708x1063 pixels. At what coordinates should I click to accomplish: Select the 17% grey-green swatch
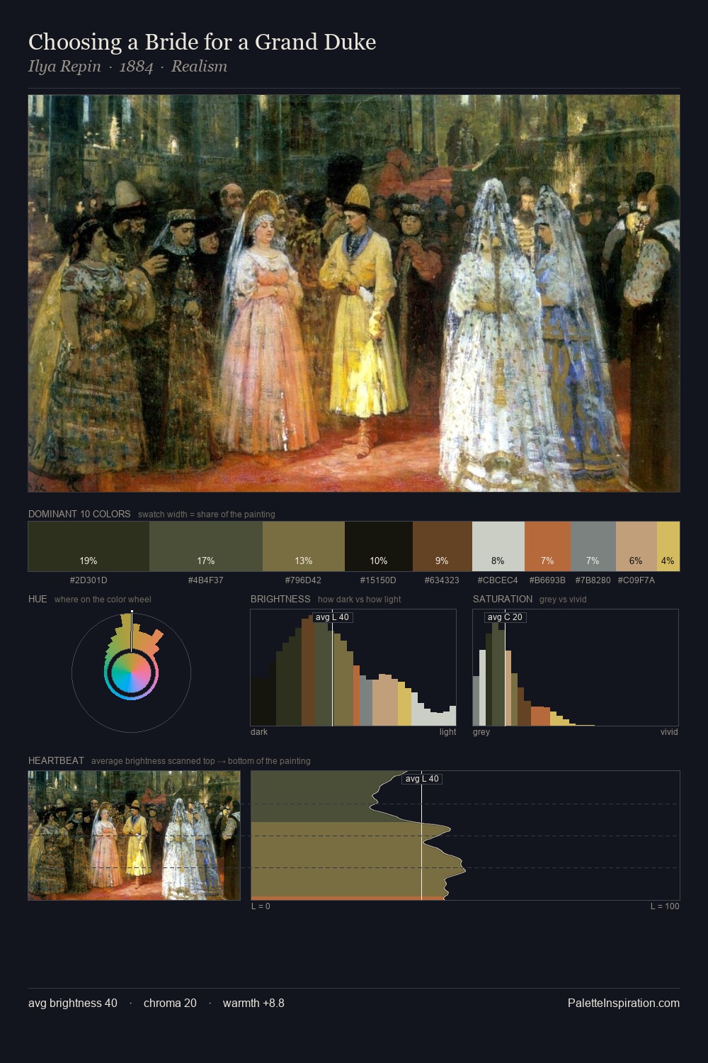click(x=206, y=546)
